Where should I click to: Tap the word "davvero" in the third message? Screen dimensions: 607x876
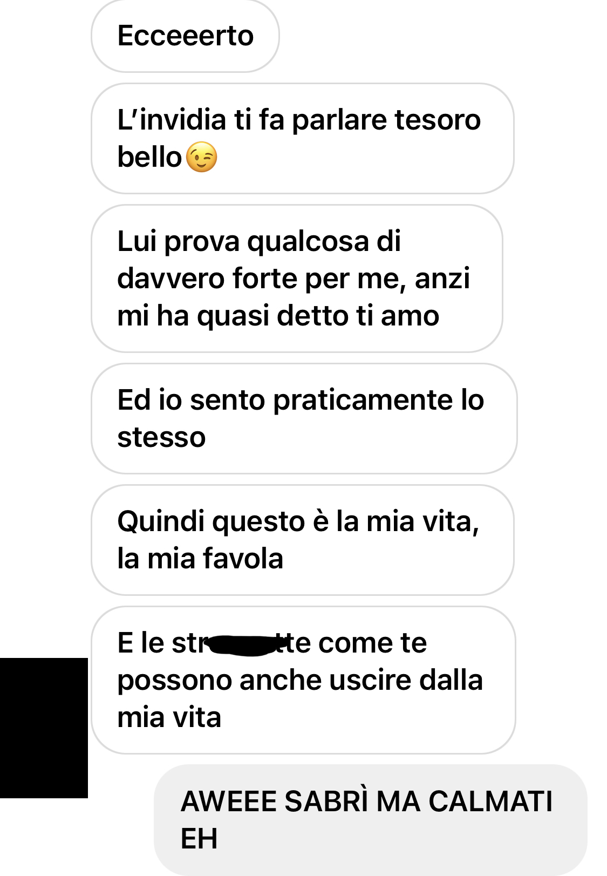pyautogui.click(x=171, y=279)
